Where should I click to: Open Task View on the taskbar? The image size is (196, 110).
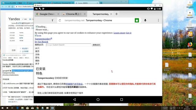[12, 108]
